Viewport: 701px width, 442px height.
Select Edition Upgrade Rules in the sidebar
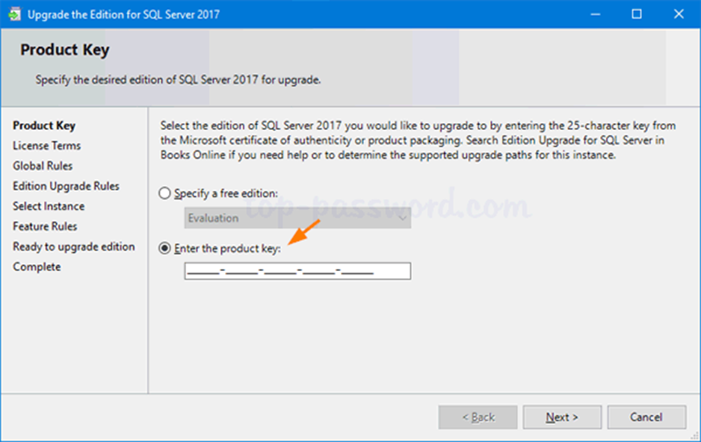click(66, 186)
